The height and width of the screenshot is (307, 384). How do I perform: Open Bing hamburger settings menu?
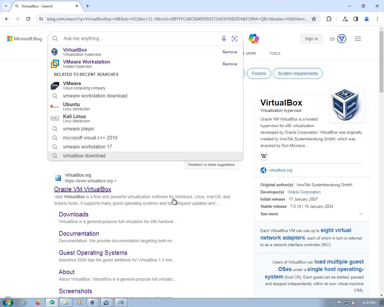(x=358, y=39)
